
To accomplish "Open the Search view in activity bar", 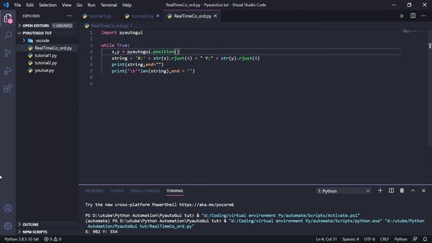I will pos(7,35).
